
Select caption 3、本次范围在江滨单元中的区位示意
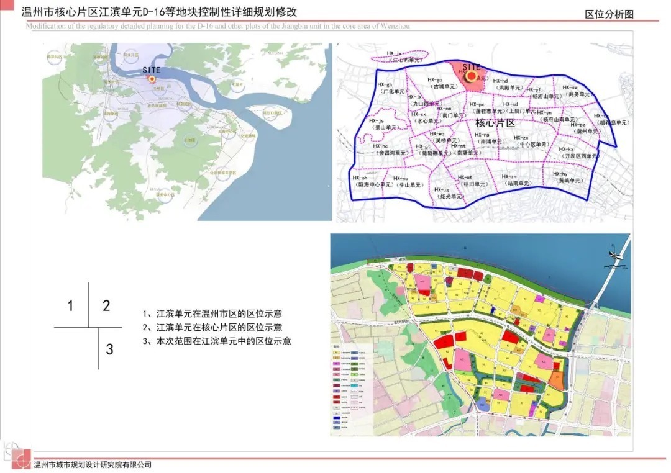217,341
